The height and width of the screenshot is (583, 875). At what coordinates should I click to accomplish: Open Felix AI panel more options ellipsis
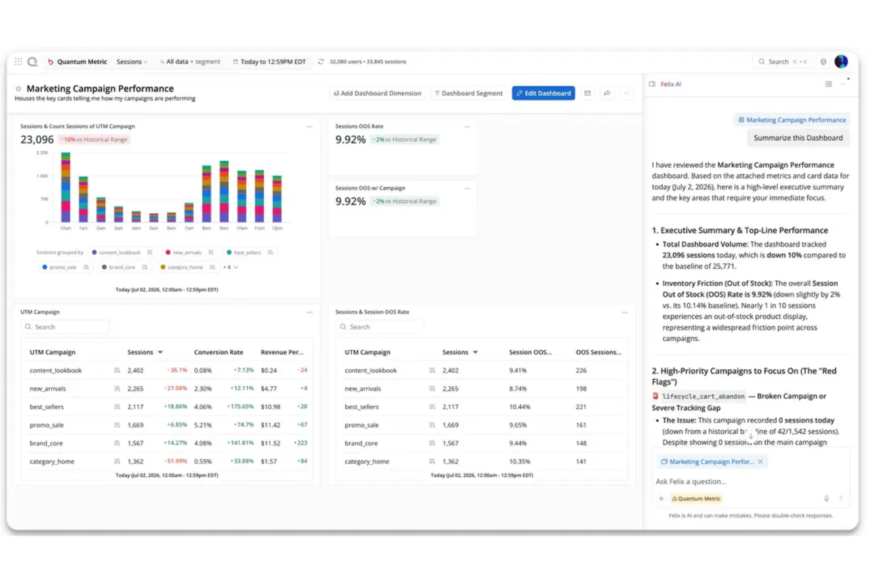coord(842,84)
